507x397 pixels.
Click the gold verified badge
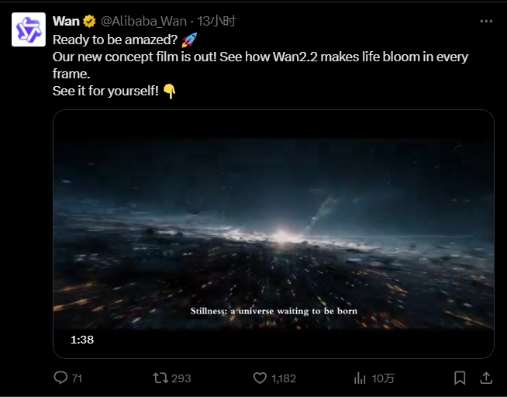coord(90,21)
